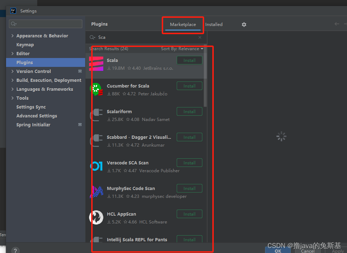Click the MurphySec Code Scan logo
The image size is (347, 253).
(x=96, y=192)
